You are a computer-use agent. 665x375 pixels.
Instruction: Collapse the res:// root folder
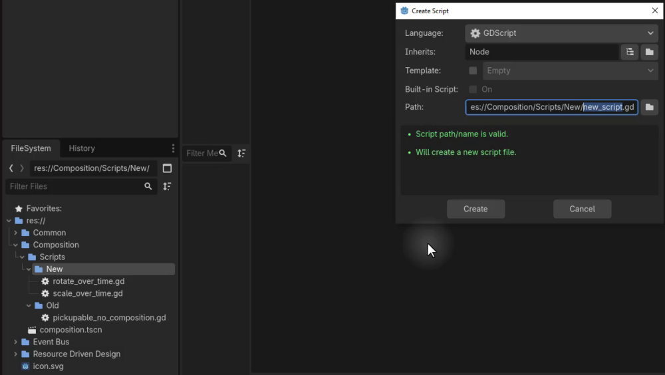pyautogui.click(x=9, y=221)
